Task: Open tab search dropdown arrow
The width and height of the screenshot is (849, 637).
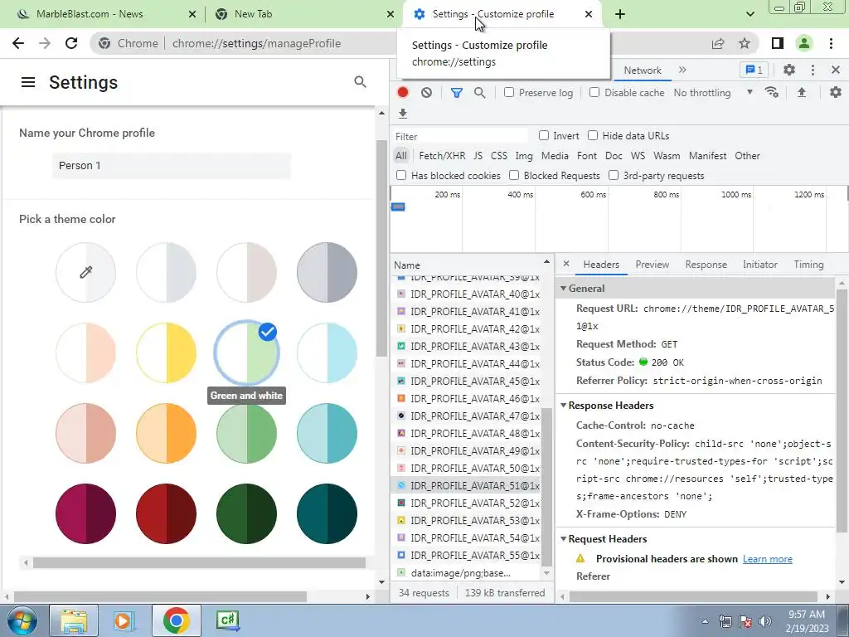Action: point(750,14)
